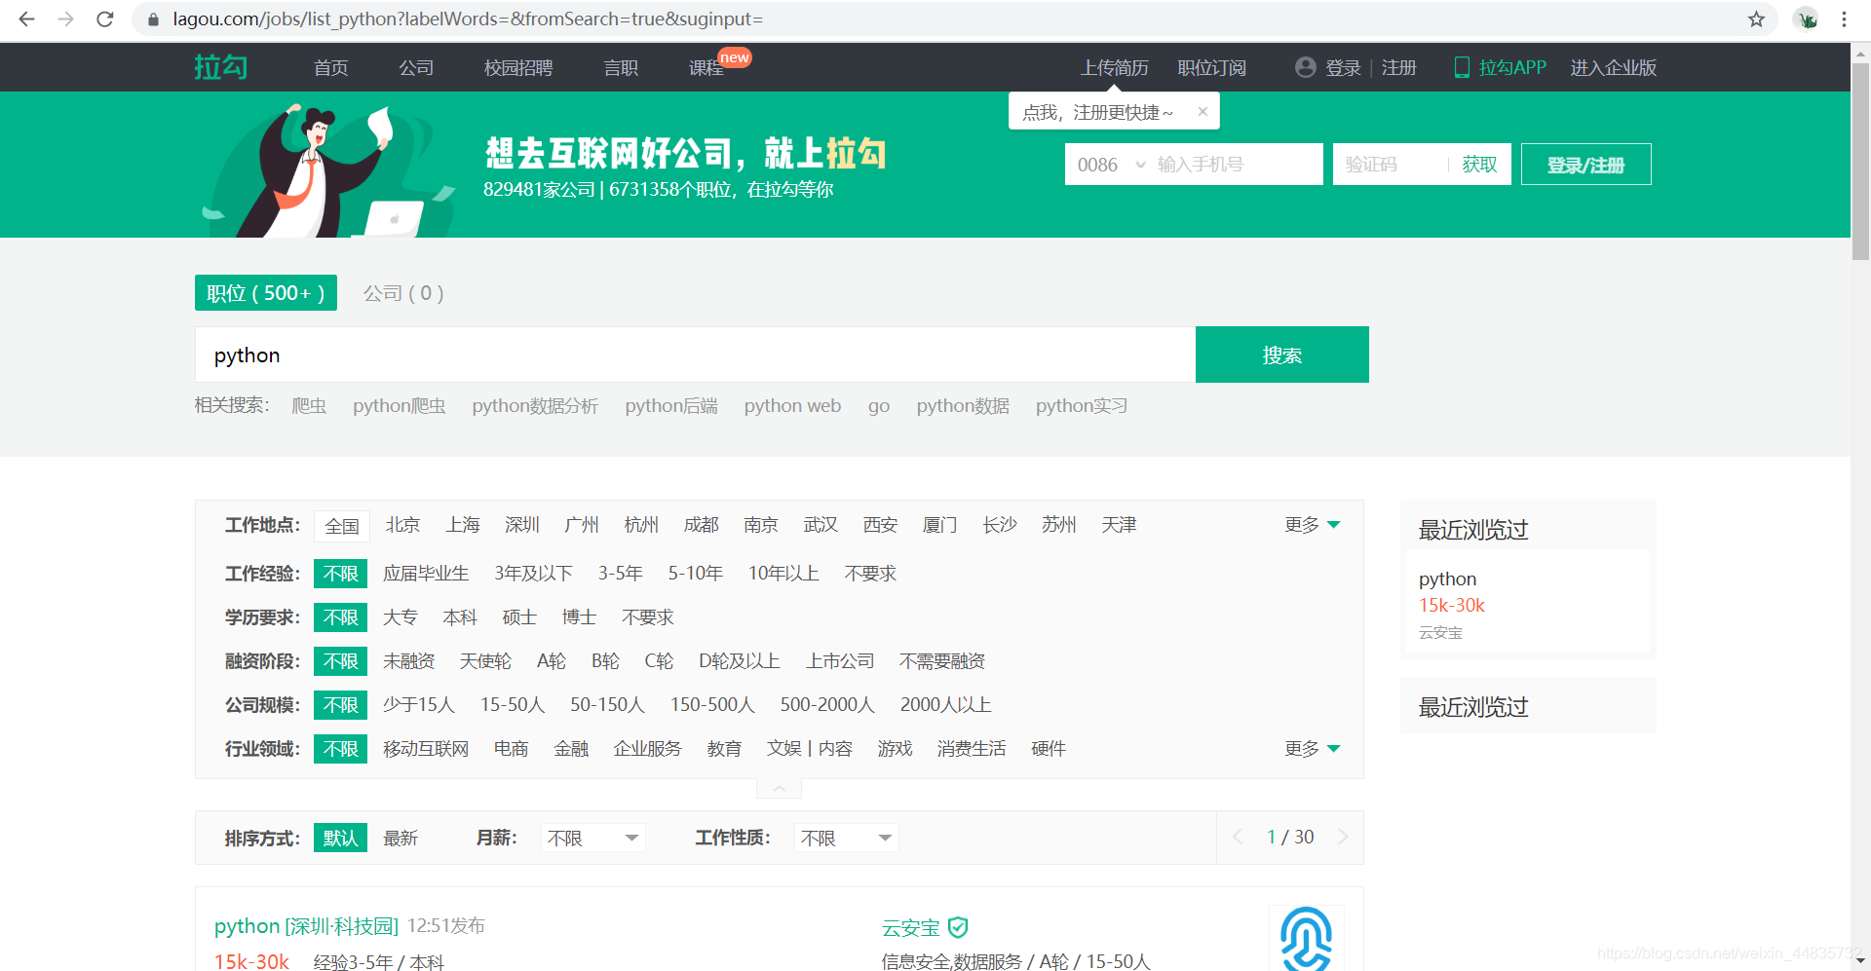Click the 拉勾 logo
Viewport: 1871px width, 971px height.
click(221, 67)
